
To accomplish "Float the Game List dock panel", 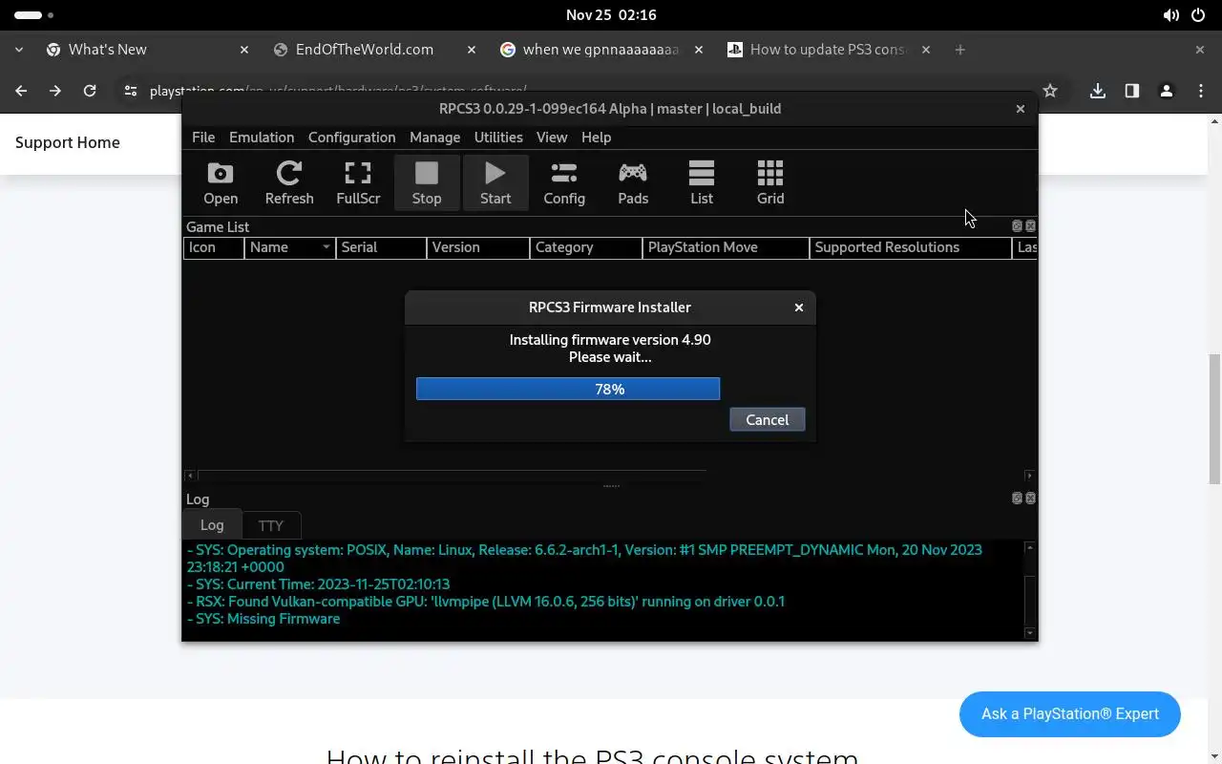I will pyautogui.click(x=1017, y=226).
